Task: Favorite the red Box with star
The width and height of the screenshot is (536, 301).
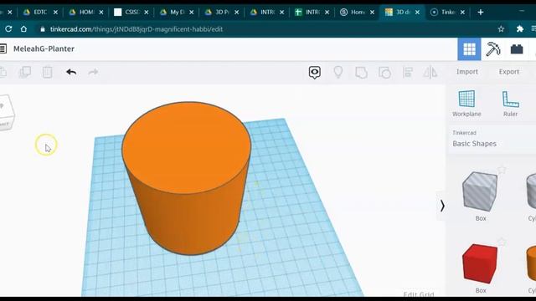Action: (501, 242)
